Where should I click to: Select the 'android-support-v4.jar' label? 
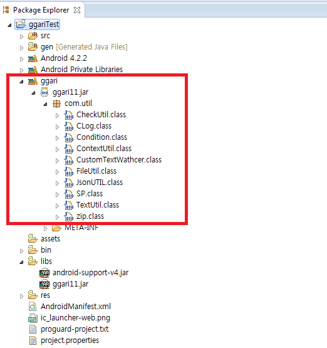pyautogui.click(x=90, y=273)
